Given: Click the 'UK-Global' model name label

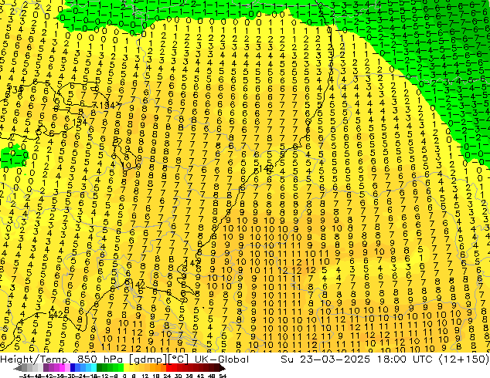Looking at the screenshot, I should (222, 359).
